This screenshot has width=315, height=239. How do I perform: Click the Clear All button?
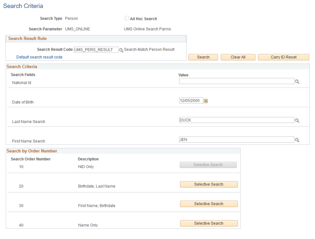tap(238, 57)
